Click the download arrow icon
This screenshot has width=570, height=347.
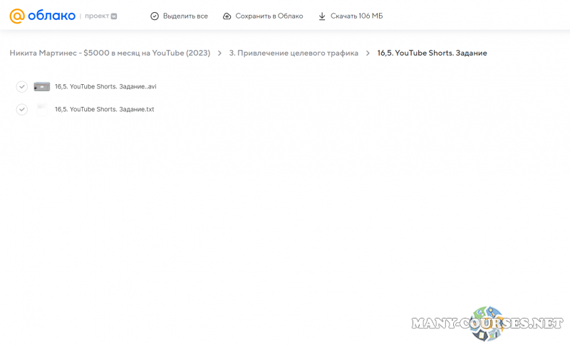pyautogui.click(x=322, y=16)
